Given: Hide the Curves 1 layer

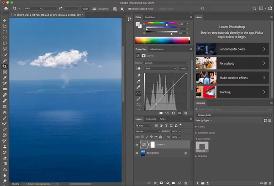Looking at the screenshot, I should (138, 144).
